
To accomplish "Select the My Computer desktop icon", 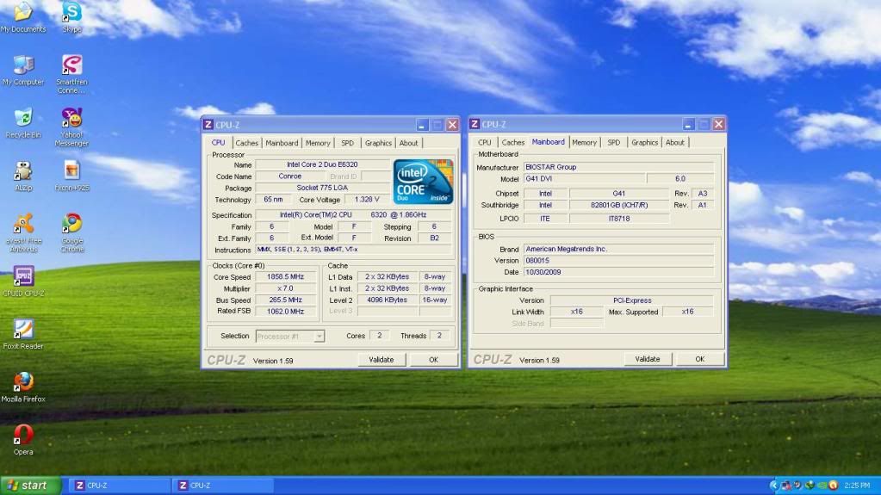I will click(23, 71).
